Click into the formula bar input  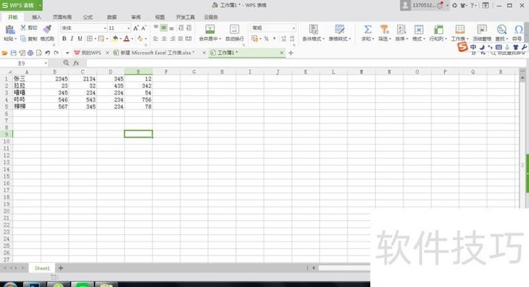(306, 63)
